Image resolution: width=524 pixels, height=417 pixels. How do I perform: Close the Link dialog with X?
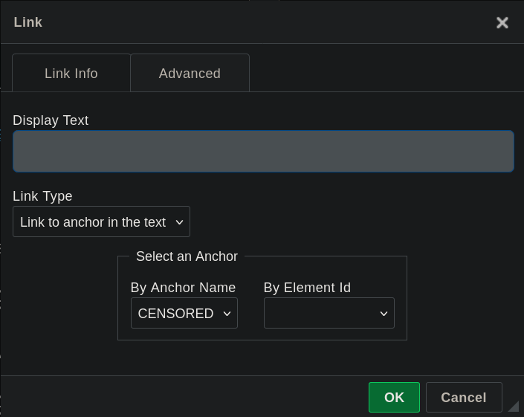tap(502, 22)
